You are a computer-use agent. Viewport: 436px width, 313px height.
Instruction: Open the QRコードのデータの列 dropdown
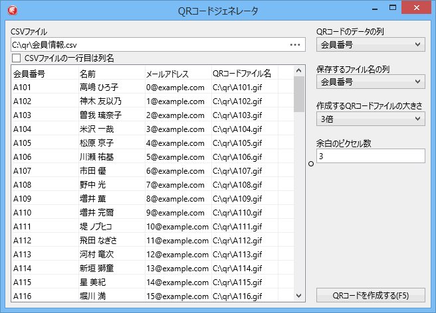(370, 44)
